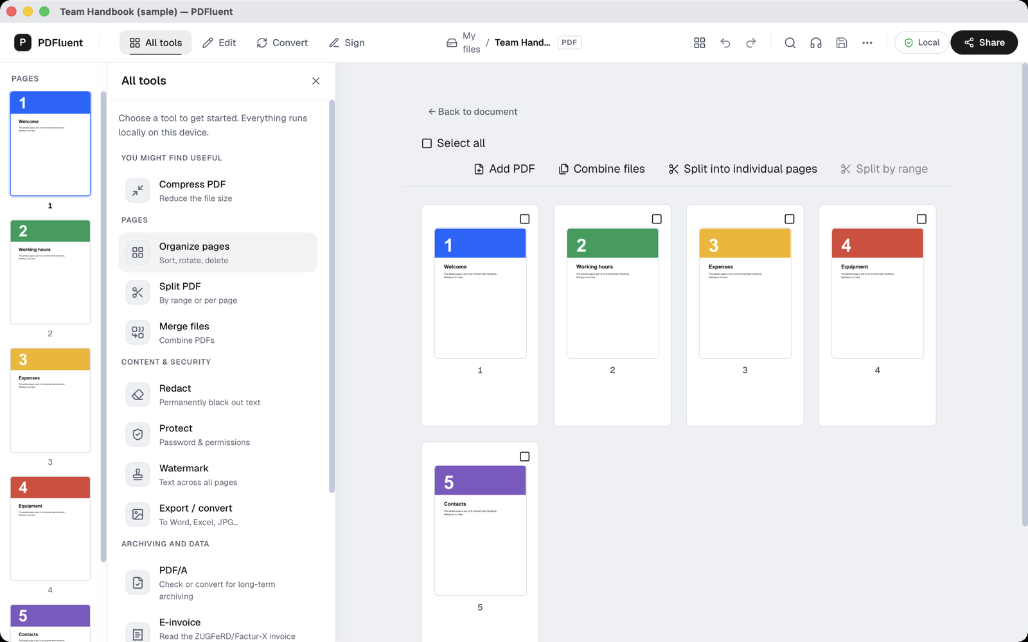This screenshot has width=1028, height=642.
Task: Open the grid view icon in toolbar
Action: (700, 42)
